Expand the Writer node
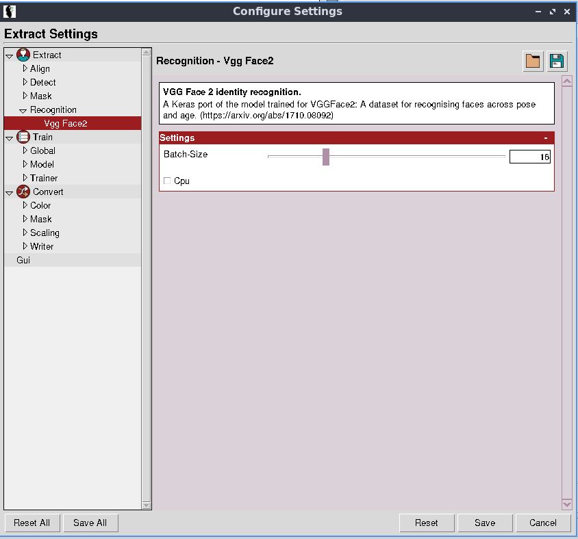This screenshot has width=578, height=539. tap(25, 246)
